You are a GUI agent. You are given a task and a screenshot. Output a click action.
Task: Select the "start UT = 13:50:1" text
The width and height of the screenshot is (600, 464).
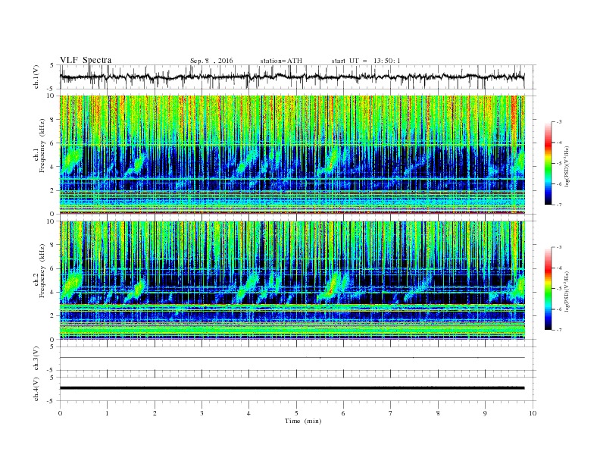tap(366, 61)
